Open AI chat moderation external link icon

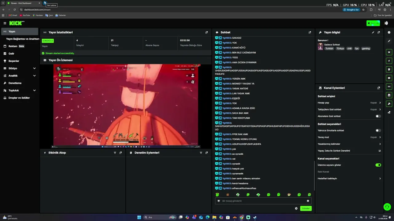click(x=380, y=151)
